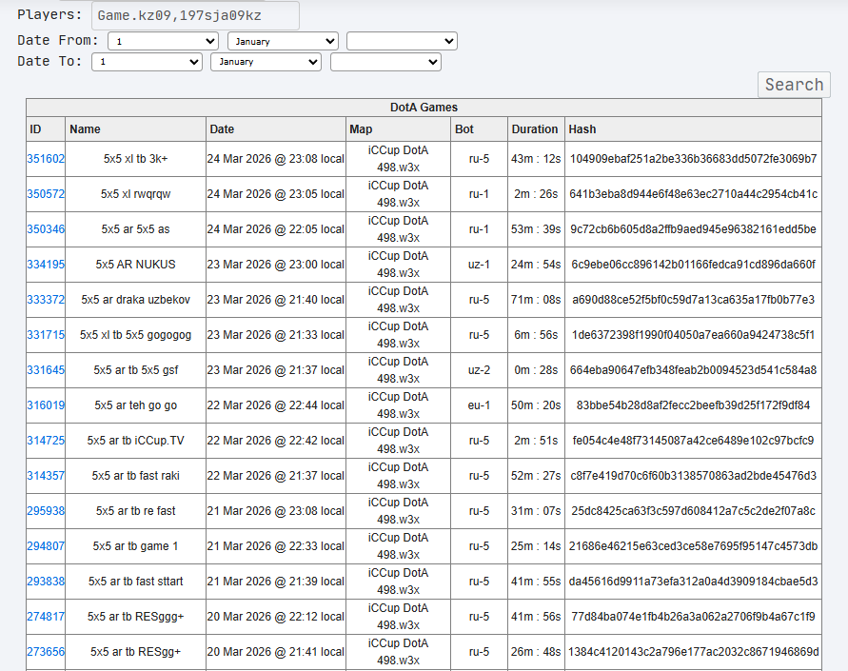The width and height of the screenshot is (848, 671).
Task: Click hash starting with da45616d99
Action: (x=693, y=582)
